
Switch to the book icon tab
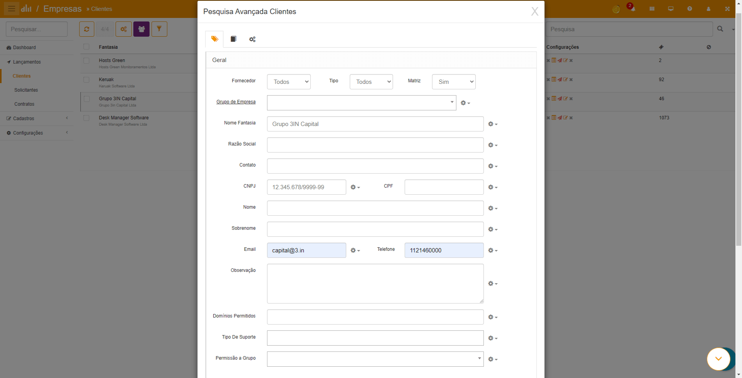[x=233, y=39]
